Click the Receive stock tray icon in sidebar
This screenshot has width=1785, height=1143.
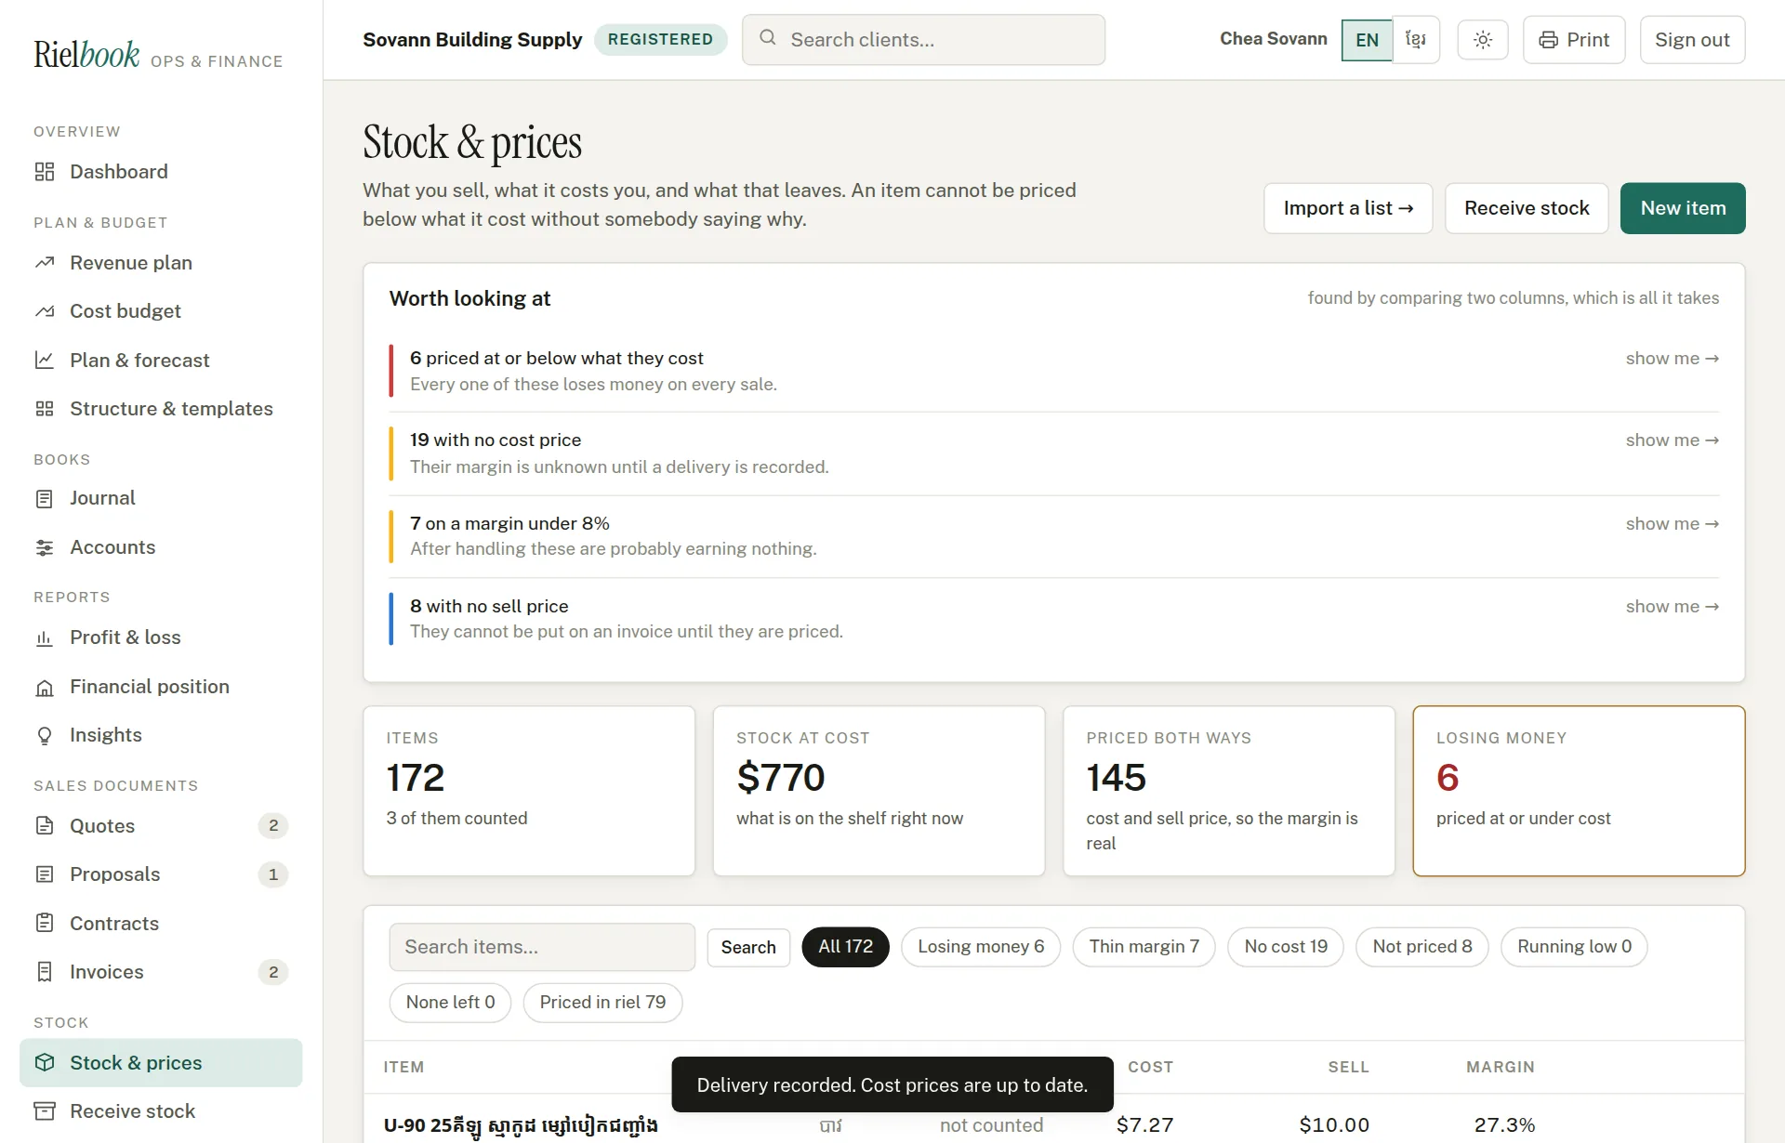click(45, 1111)
